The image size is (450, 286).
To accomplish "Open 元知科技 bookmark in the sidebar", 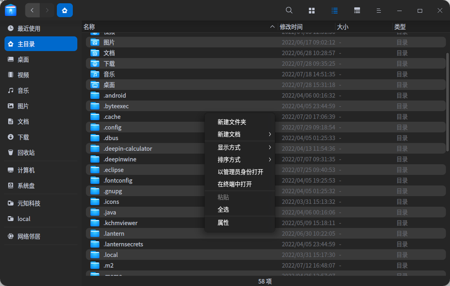I will pos(41,203).
